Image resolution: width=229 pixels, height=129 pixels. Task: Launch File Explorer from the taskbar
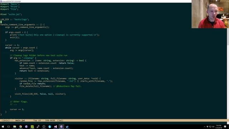(15, 126)
